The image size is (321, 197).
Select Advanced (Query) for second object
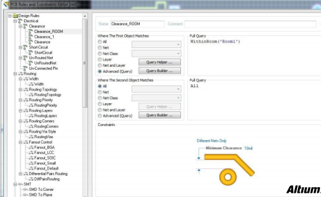click(x=100, y=116)
